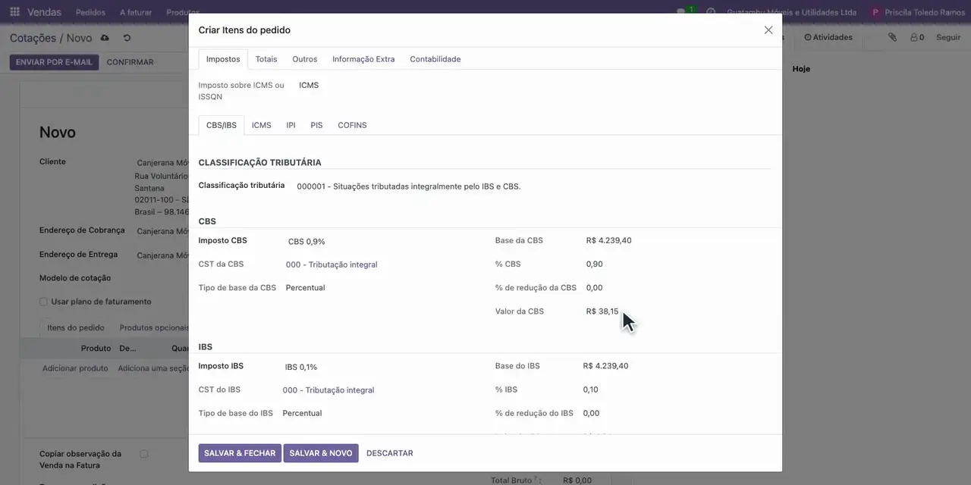Image resolution: width=971 pixels, height=485 pixels.
Task: Click the Descartar button
Action: pos(390,453)
